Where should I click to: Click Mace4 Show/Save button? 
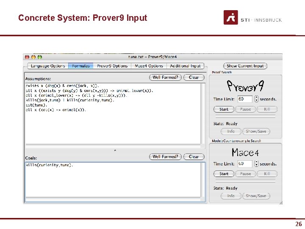pyautogui.click(x=256, y=196)
